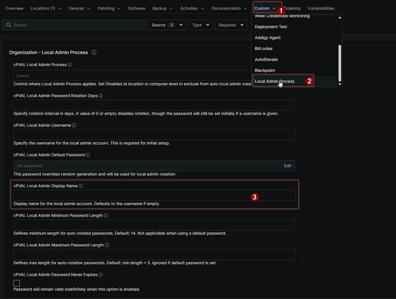
Task: Open the Source filter dropdown
Action: pyautogui.click(x=167, y=25)
